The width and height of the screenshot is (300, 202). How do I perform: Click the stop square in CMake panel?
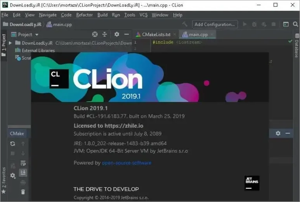[13, 153]
